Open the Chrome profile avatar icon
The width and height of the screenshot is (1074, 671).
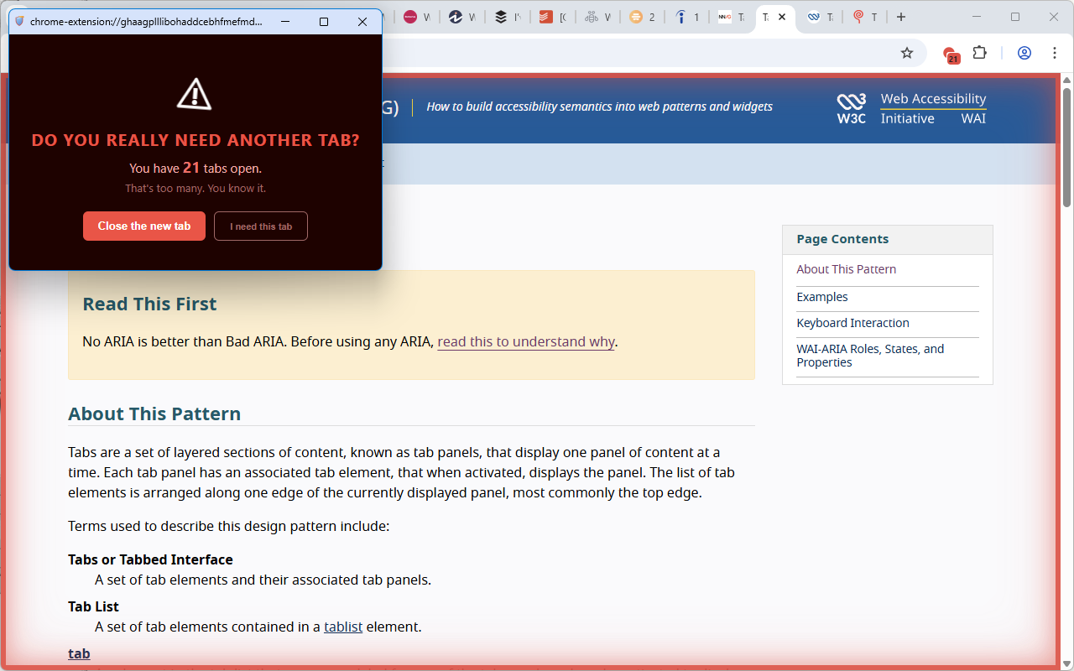click(x=1024, y=53)
